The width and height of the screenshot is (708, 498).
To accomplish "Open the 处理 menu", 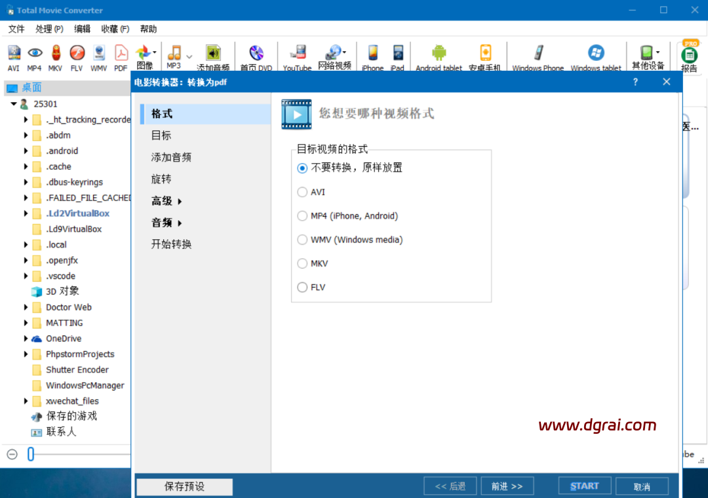I will click(49, 29).
